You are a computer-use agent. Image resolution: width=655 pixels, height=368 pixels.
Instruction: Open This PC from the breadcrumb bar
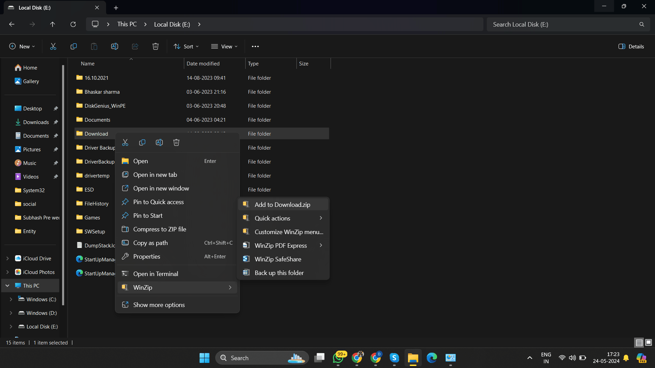[127, 24]
